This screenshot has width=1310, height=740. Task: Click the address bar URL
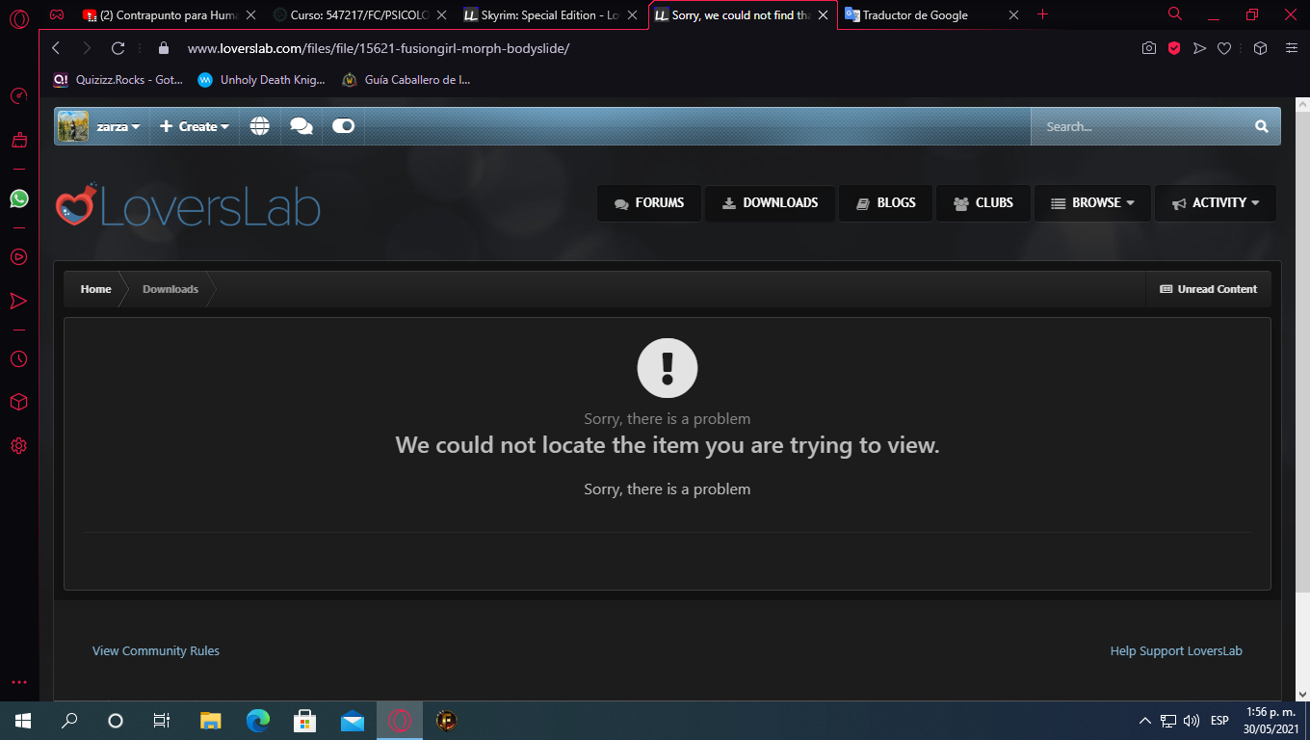pos(379,48)
